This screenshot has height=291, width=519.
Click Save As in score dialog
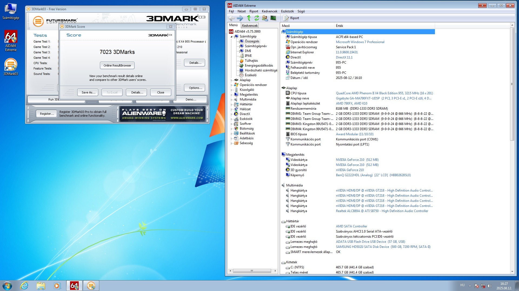(88, 92)
